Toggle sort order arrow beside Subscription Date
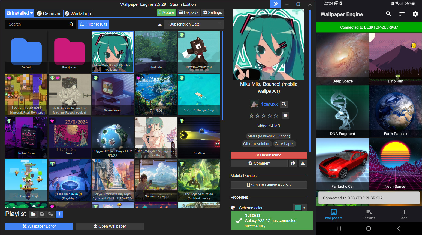The height and width of the screenshot is (235, 422). tap(160, 24)
